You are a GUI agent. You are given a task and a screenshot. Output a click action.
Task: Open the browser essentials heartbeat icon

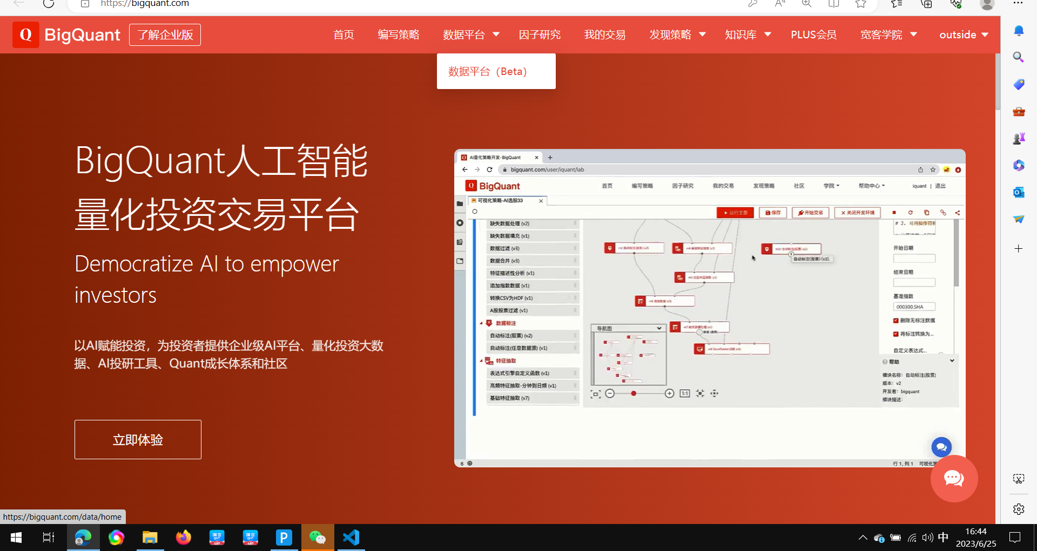tap(956, 3)
